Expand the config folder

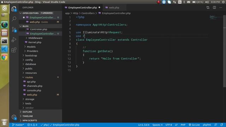point(29,60)
